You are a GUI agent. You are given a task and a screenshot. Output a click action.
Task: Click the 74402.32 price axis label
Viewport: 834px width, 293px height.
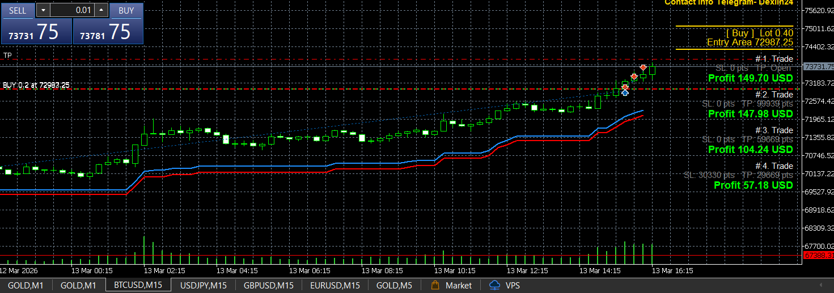(820, 46)
